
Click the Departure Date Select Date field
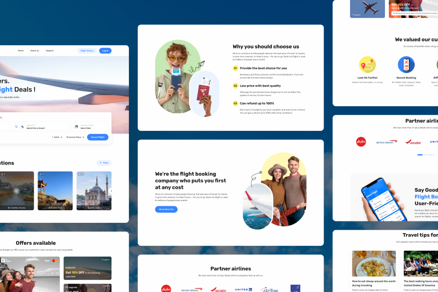tap(90, 127)
